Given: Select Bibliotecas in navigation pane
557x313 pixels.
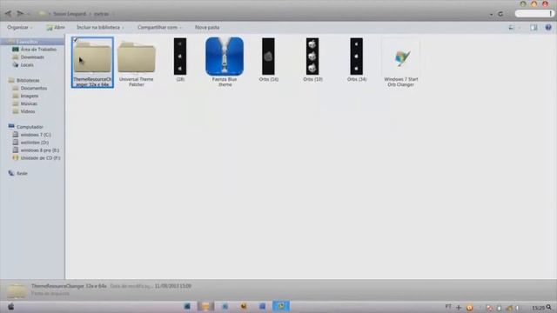Looking at the screenshot, I should pyautogui.click(x=23, y=80).
